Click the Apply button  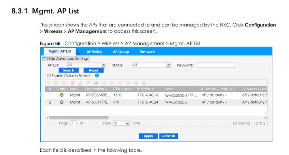(x=148, y=136)
